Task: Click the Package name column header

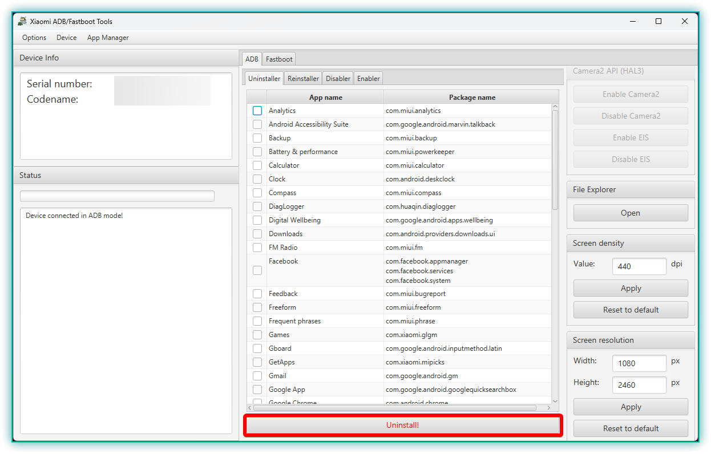Action: tap(472, 97)
